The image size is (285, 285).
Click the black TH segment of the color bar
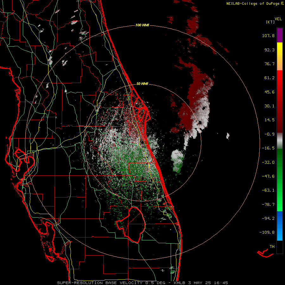click(280, 247)
